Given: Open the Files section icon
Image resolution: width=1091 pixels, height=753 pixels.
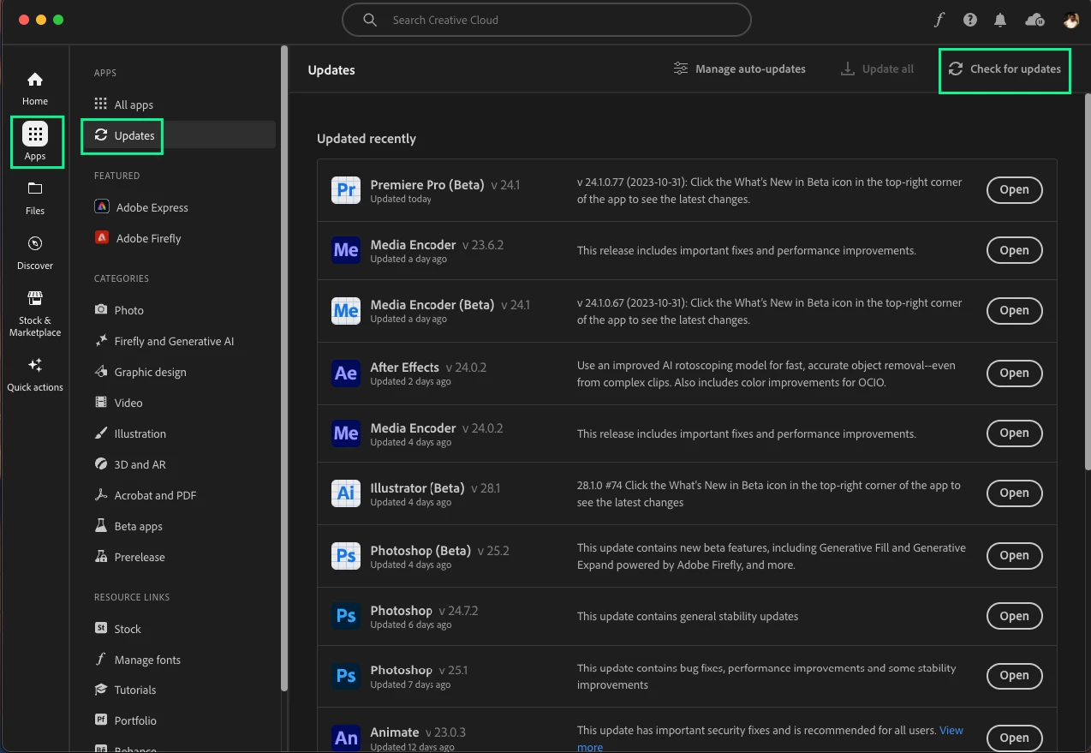Looking at the screenshot, I should (x=35, y=188).
